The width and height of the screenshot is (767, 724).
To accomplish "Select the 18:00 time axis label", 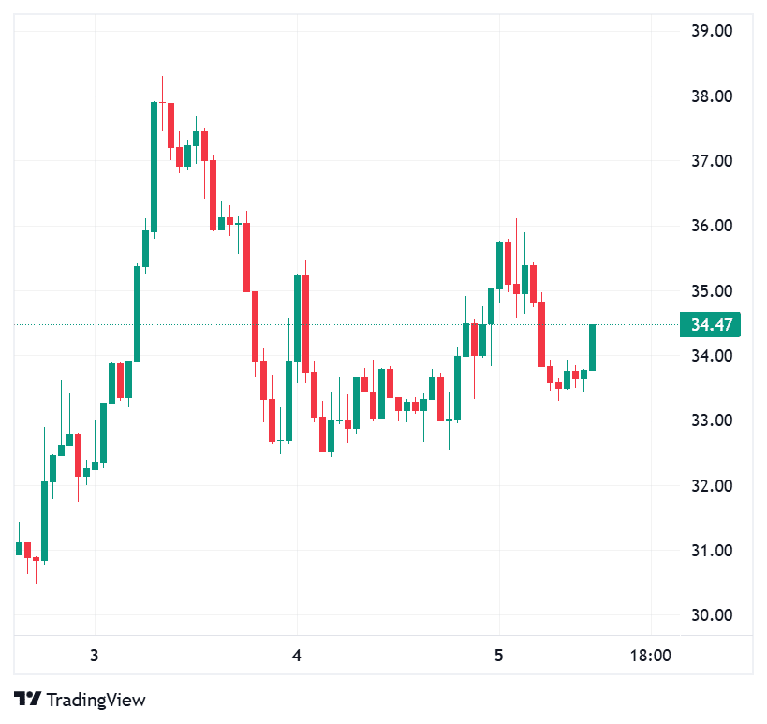I will point(651,656).
